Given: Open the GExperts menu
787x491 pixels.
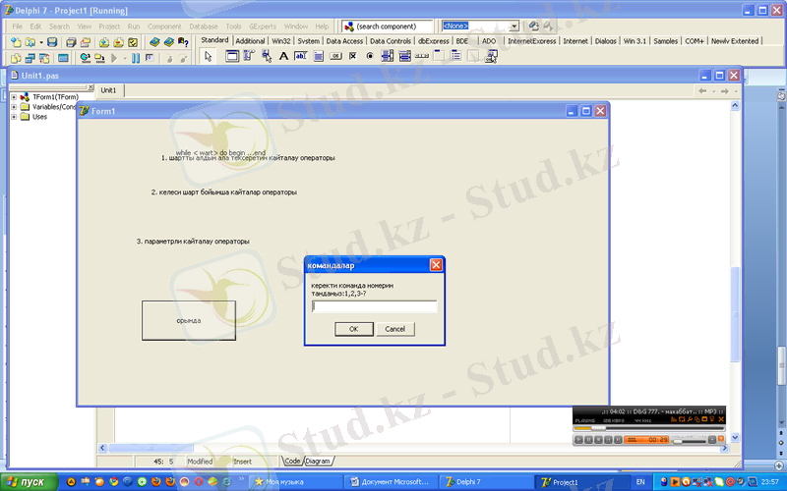Looking at the screenshot, I should tap(263, 27).
